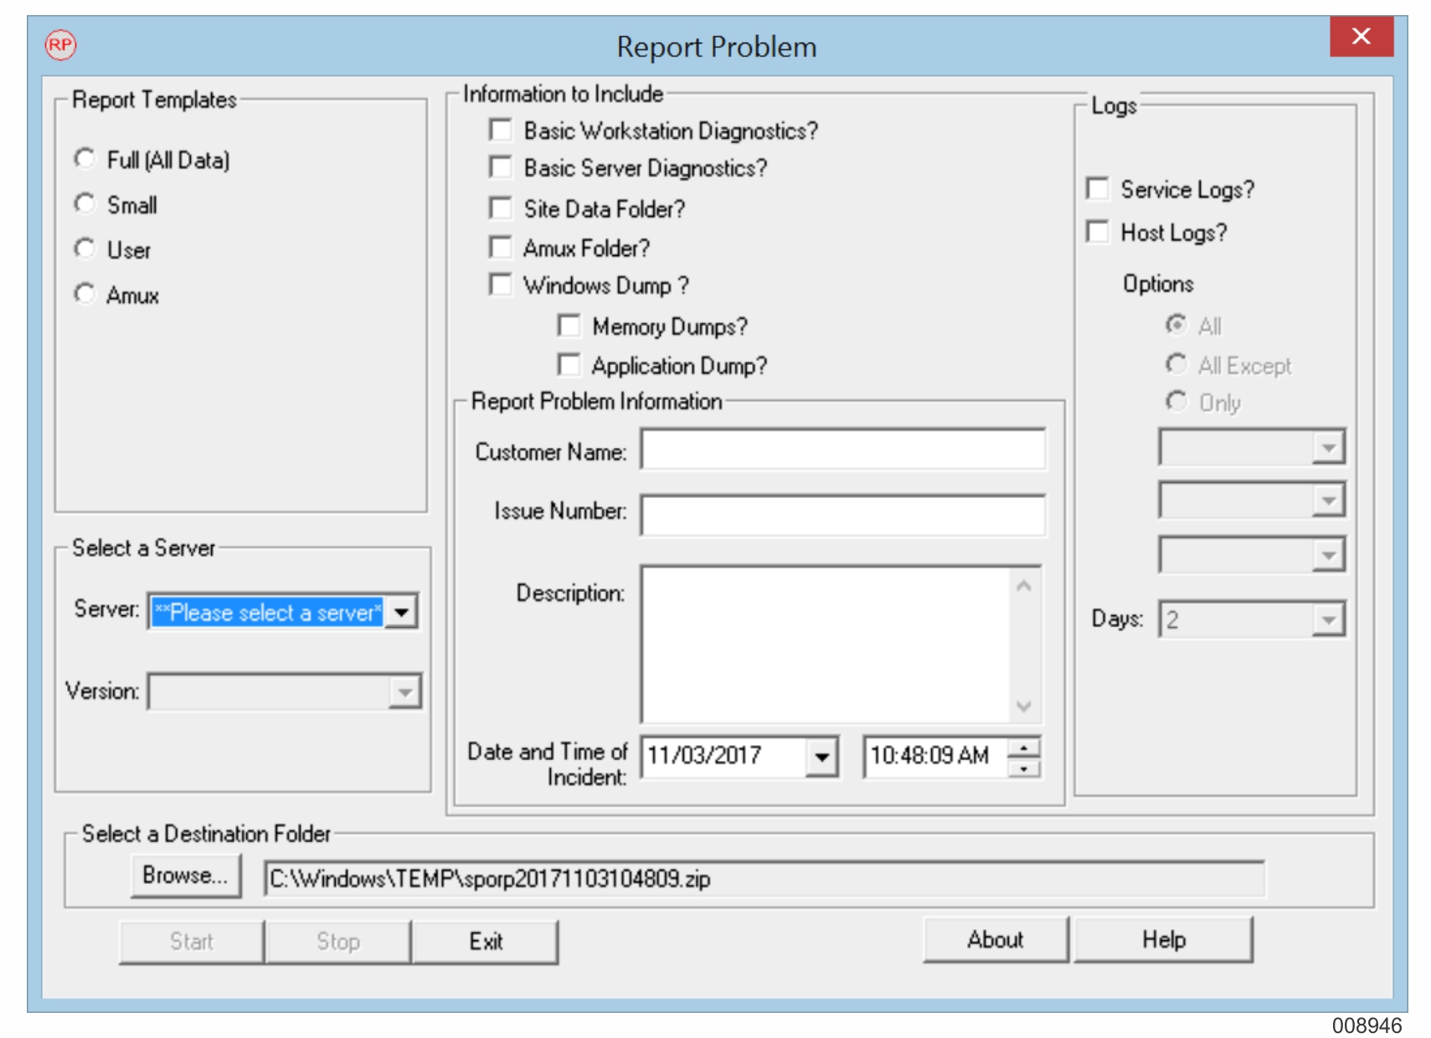Click the RP application icon in title bar

pos(60,45)
